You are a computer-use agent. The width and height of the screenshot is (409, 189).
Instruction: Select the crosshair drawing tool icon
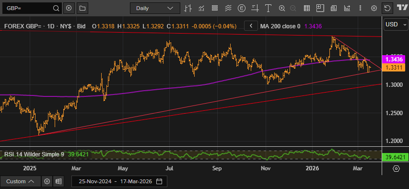coord(255,8)
